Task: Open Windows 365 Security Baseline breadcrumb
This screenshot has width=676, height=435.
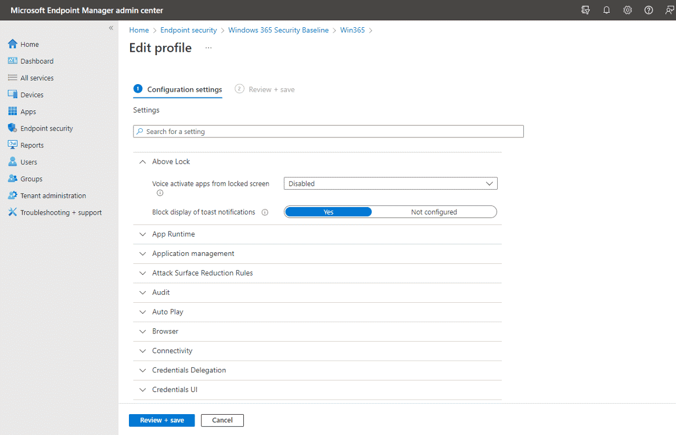Action: pyautogui.click(x=279, y=30)
